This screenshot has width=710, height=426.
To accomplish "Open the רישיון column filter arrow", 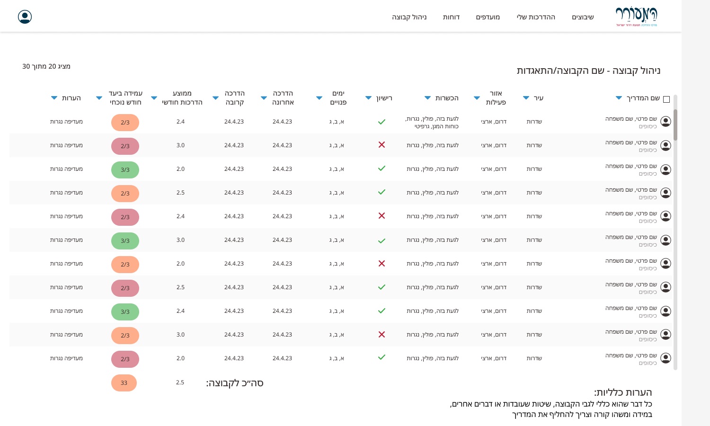I will point(368,98).
